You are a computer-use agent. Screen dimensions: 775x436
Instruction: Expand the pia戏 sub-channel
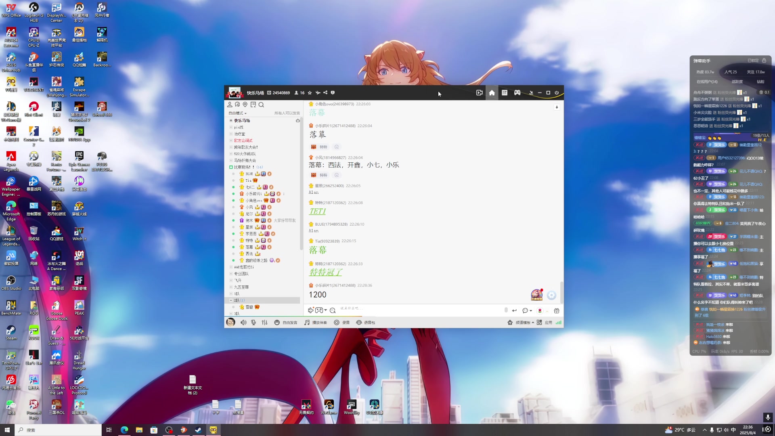point(231,127)
